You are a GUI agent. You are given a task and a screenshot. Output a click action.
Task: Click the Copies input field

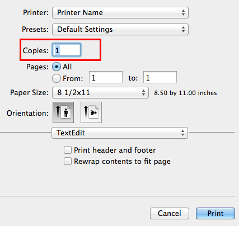(x=67, y=50)
